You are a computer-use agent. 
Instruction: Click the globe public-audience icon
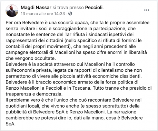click(x=70, y=13)
